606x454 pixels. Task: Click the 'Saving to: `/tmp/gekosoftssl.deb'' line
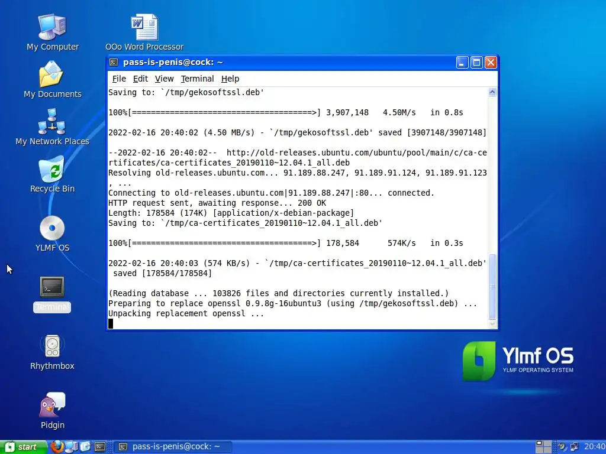pos(186,92)
